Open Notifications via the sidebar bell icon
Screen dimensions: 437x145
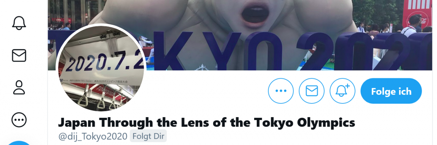click(19, 23)
